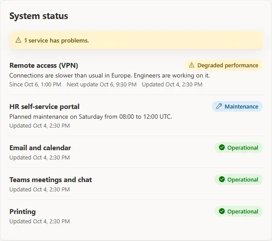Click the green check icon for Email and calendar
Image resolution: width=272 pixels, height=241 pixels.
pyautogui.click(x=221, y=148)
